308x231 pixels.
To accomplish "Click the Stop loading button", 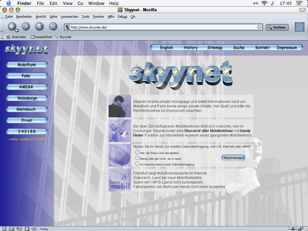I will point(53,26).
